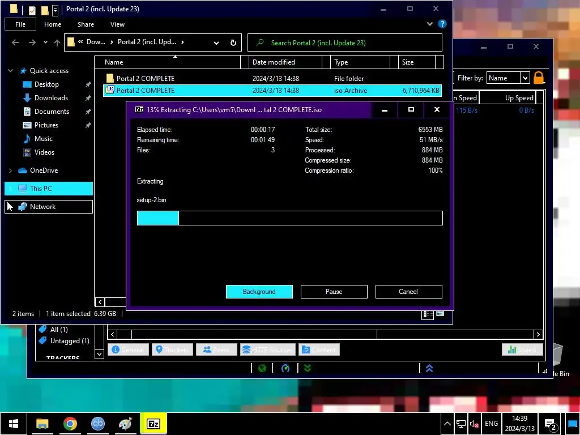Open Trackers tab in qBittorrent
The width and height of the screenshot is (580, 435).
coord(172,349)
